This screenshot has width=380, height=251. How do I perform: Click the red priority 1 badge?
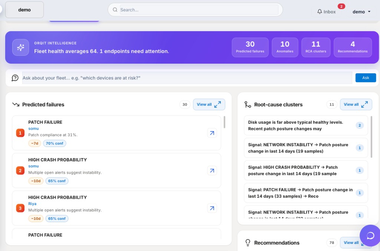tap(20, 133)
